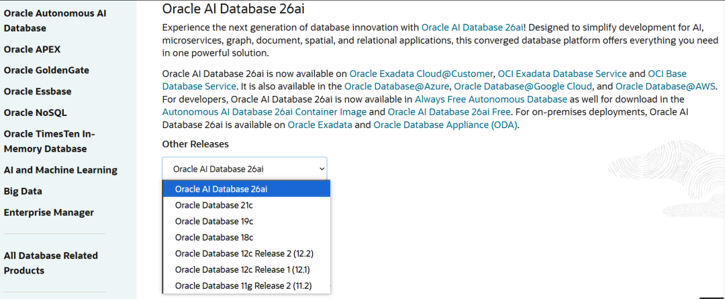The image size is (725, 299).
Task: Go to Enterprise Manager in sidebar
Action: [48, 213]
